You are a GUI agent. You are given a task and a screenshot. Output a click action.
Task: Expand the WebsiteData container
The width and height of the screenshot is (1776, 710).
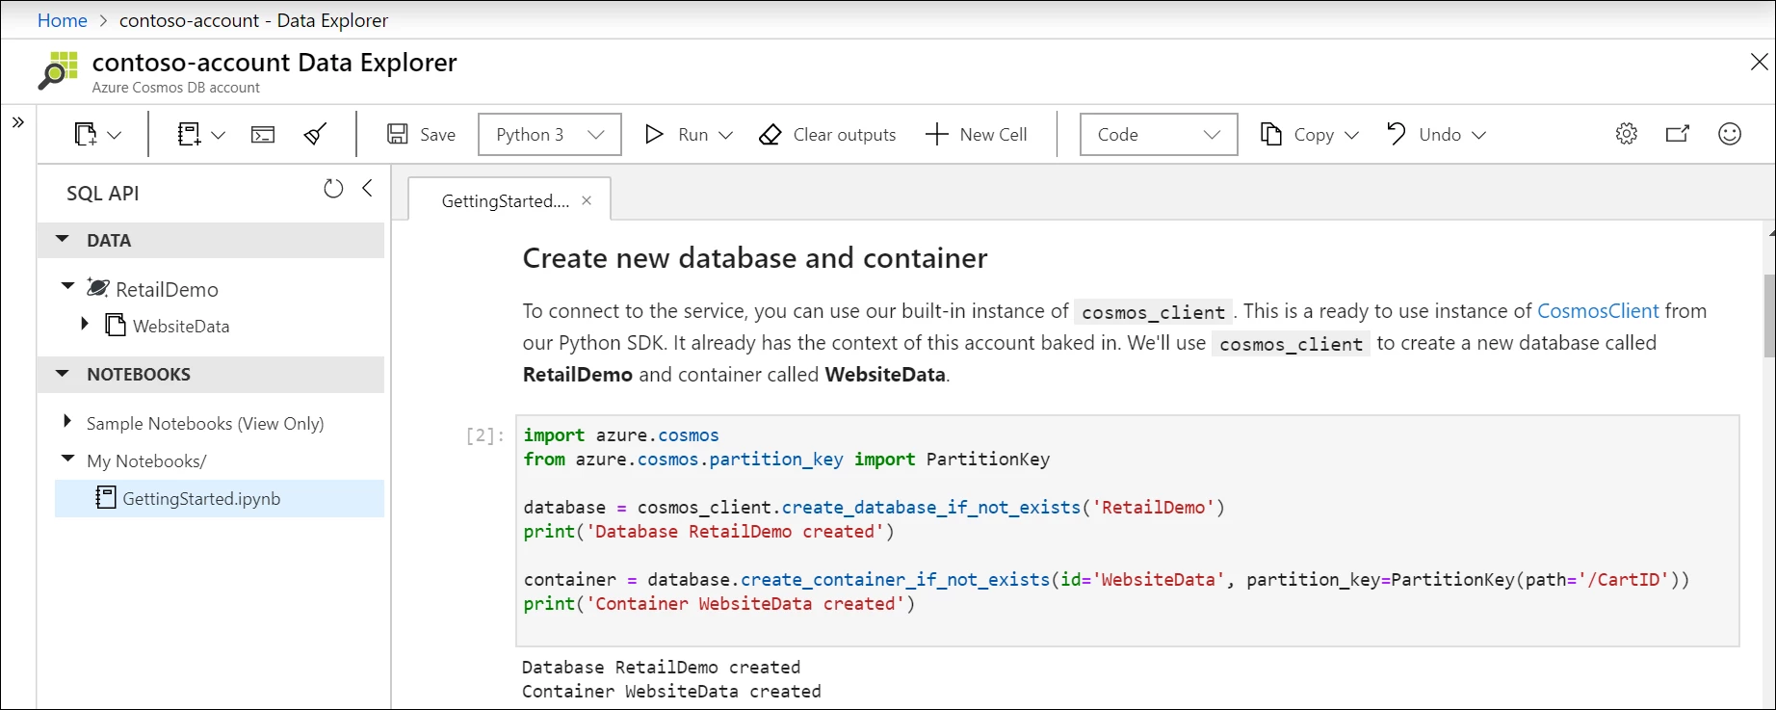(x=85, y=324)
